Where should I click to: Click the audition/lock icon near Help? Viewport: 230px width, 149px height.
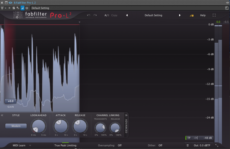[x=191, y=15]
